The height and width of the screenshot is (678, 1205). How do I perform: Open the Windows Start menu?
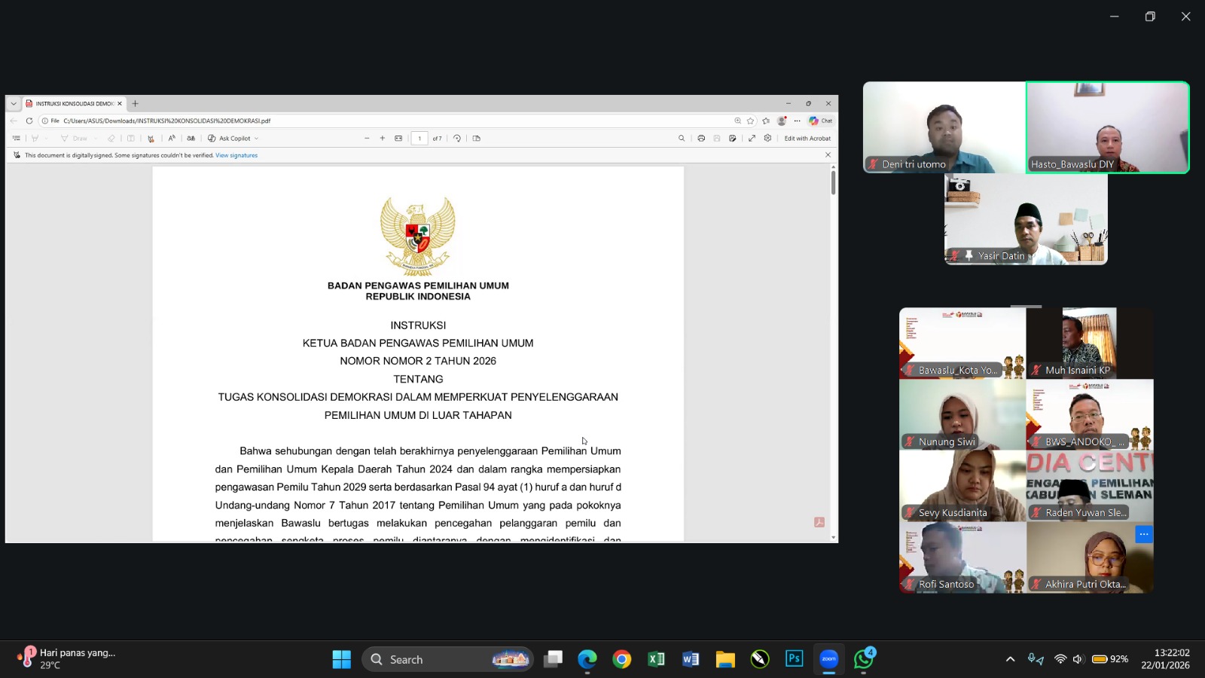coord(341,659)
